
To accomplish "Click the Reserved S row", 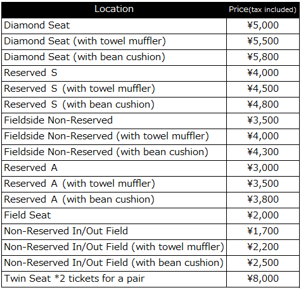I will pos(150,73).
